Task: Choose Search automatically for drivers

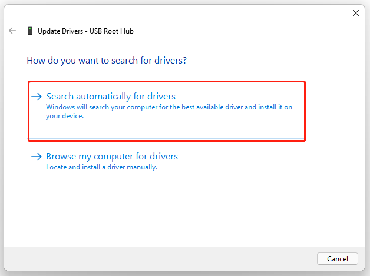Action: click(x=111, y=97)
